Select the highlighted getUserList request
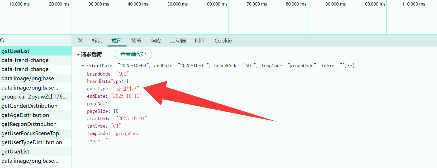 15,51
